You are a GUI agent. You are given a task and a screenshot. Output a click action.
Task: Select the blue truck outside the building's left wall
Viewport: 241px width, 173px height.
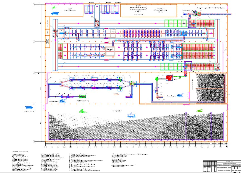[29, 108]
